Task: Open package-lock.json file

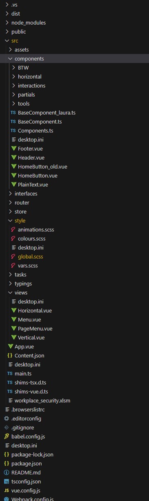Action: (x=32, y=455)
